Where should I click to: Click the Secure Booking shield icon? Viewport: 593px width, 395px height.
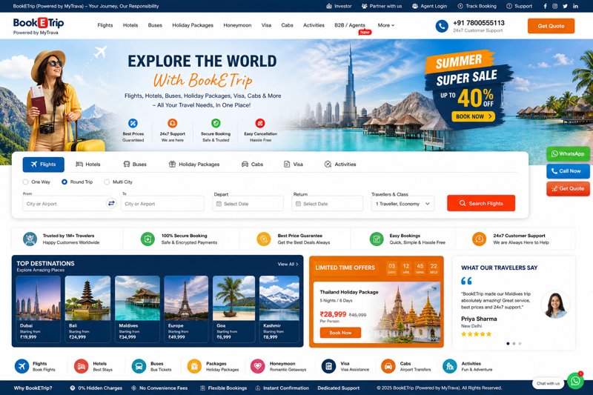pyautogui.click(x=216, y=123)
